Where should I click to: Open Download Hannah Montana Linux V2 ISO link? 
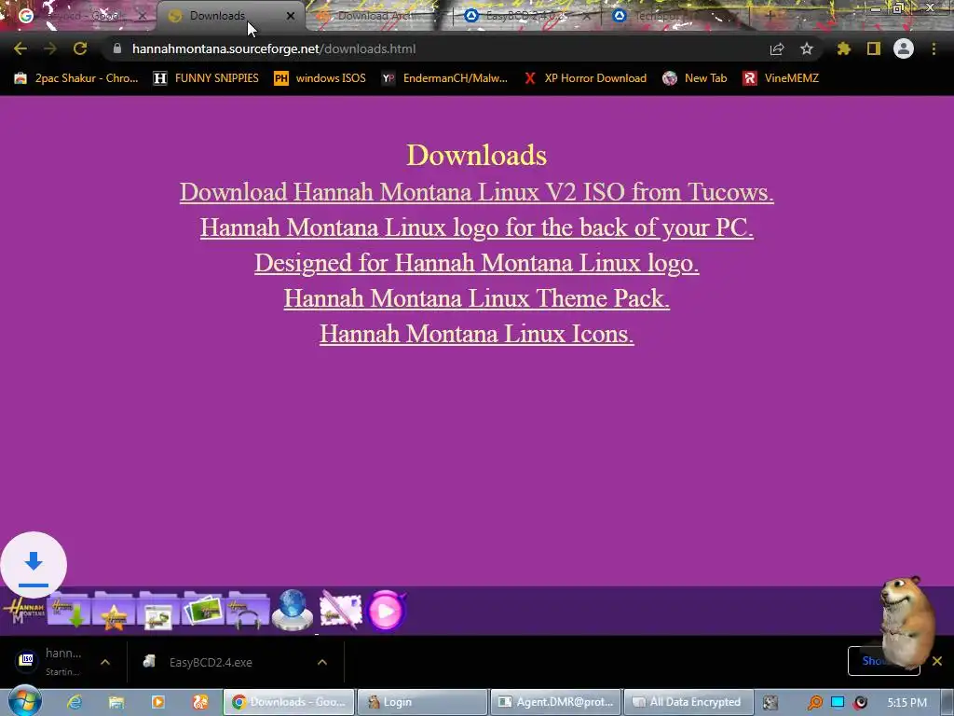point(476,192)
